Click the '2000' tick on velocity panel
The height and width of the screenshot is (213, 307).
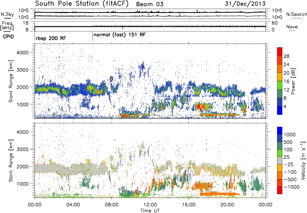[23, 166]
